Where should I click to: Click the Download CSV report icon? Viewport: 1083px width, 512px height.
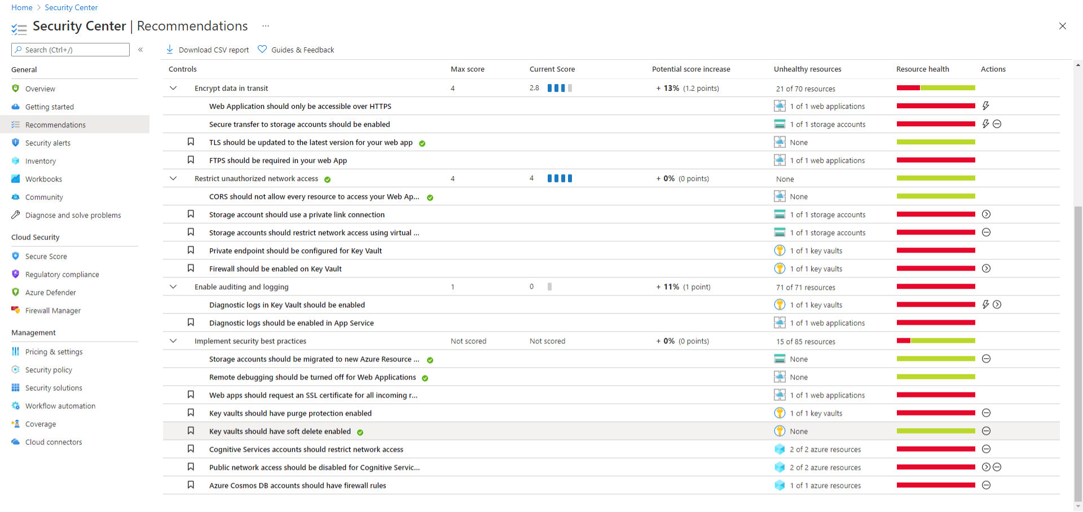(170, 50)
